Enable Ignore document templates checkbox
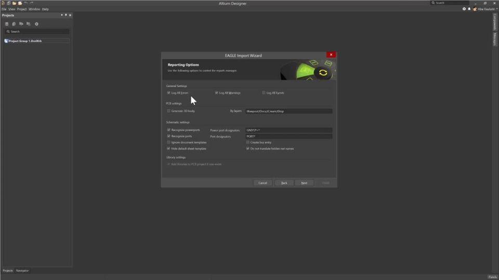 tap(168, 142)
